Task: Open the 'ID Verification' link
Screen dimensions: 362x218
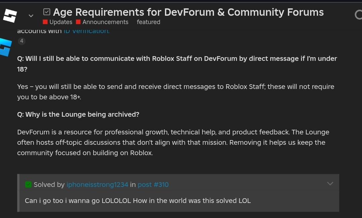Action: pos(86,30)
